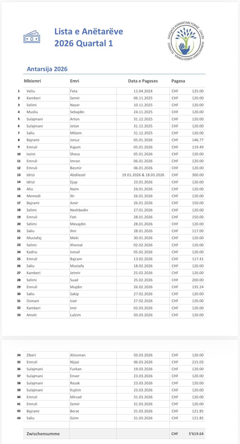Click the banknote money icon
This screenshot has width=240, height=444.
click(32, 37)
